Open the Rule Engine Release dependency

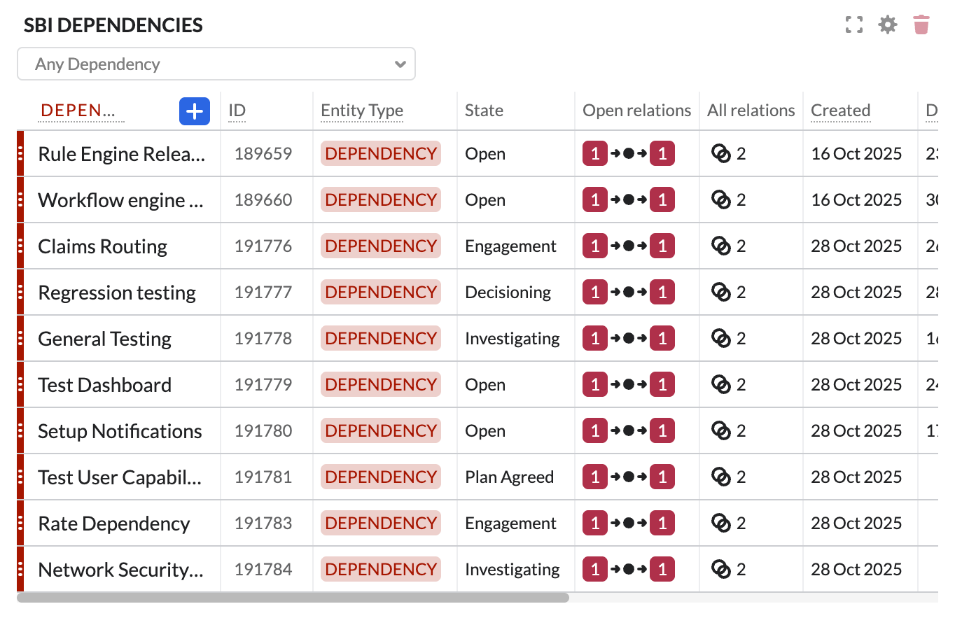tap(121, 154)
